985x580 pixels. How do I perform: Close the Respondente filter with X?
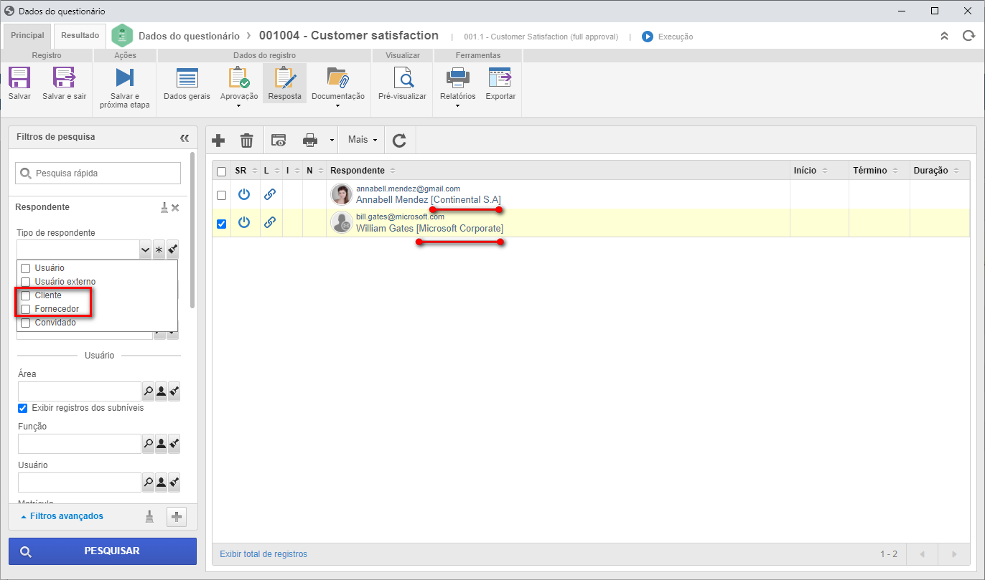point(175,207)
